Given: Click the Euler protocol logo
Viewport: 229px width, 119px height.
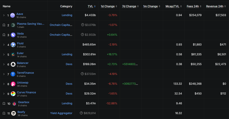Looking at the screenshot, I should coord(13,55).
